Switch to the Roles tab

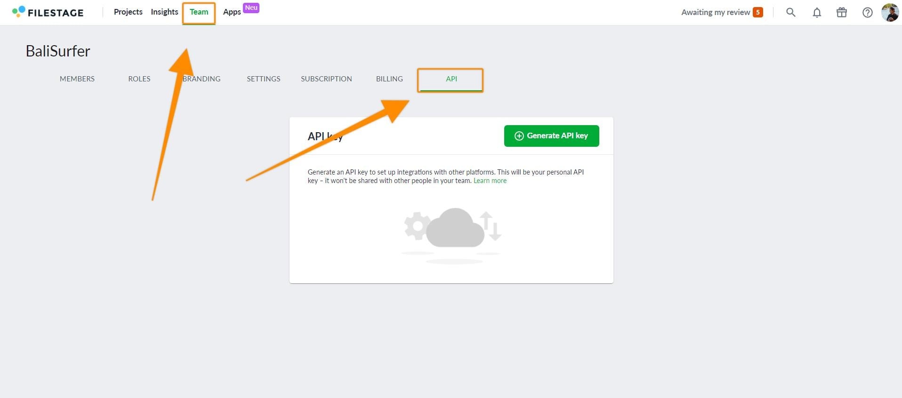pos(139,79)
